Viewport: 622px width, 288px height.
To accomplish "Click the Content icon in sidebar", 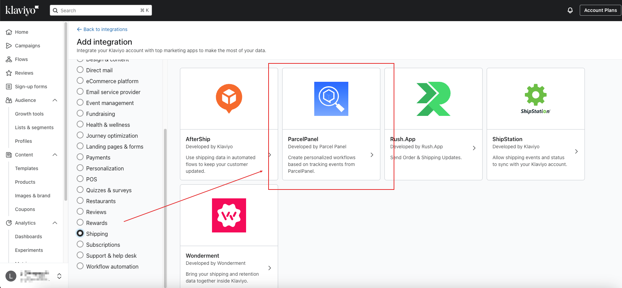I will (9, 155).
